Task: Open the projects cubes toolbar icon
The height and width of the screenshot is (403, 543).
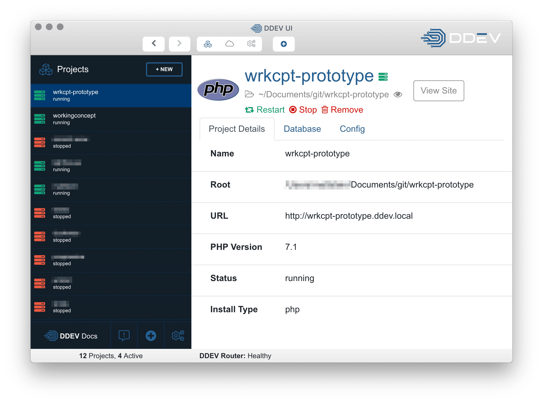Action: click(208, 44)
